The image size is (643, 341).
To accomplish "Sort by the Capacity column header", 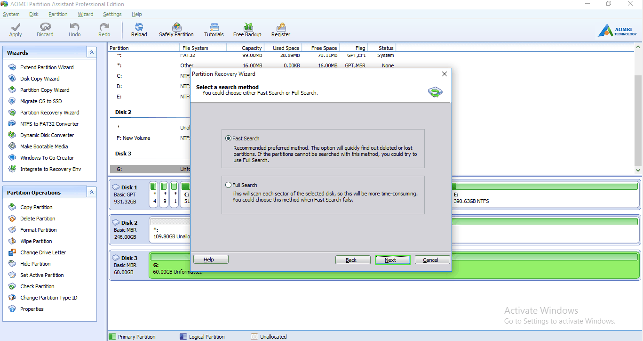I will (x=245, y=48).
